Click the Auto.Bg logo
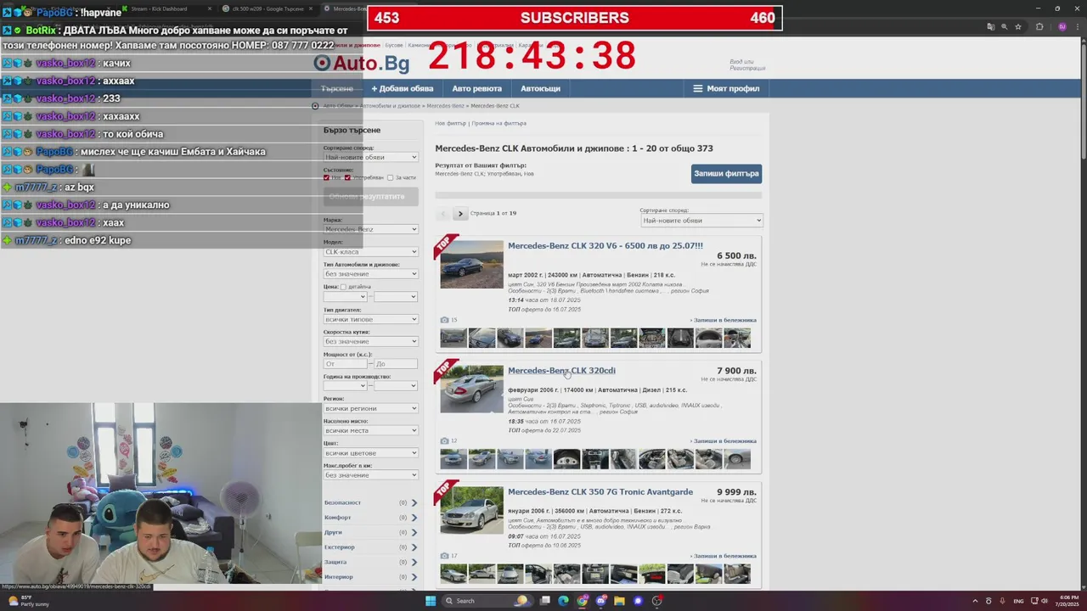This screenshot has height=611, width=1087. [x=362, y=63]
